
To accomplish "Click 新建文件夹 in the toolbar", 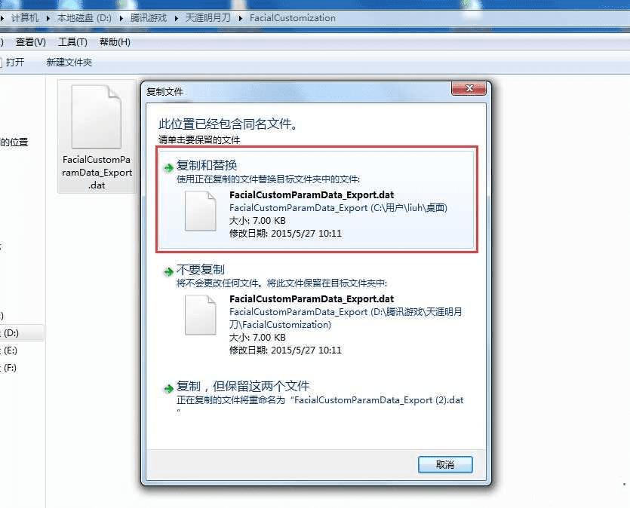I will (x=69, y=63).
